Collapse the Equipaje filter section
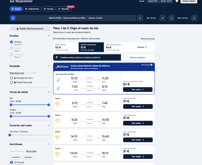202x165 pixels. tap(49, 66)
